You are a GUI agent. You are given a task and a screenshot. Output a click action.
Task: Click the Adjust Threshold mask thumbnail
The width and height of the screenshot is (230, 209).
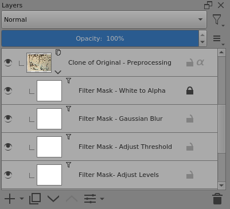[x=49, y=147]
